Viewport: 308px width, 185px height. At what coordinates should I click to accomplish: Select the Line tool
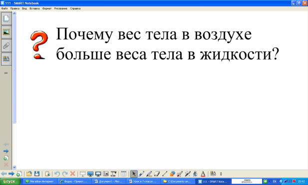click(x=165, y=174)
